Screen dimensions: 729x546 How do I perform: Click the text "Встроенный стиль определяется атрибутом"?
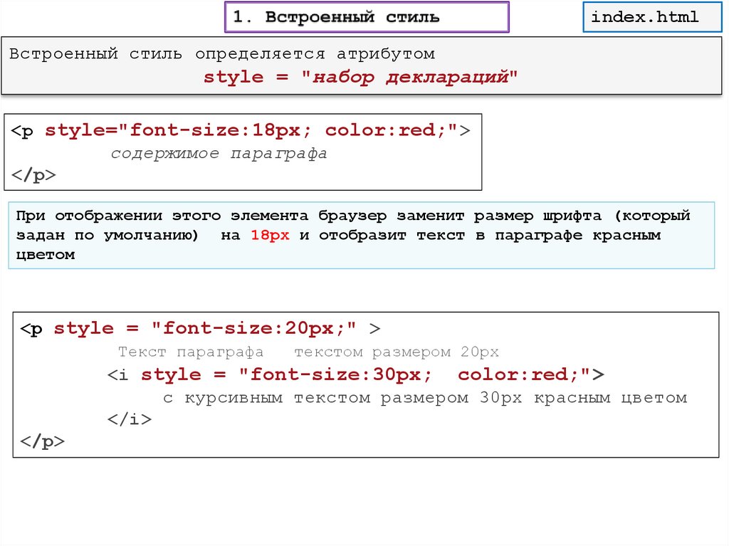point(222,54)
